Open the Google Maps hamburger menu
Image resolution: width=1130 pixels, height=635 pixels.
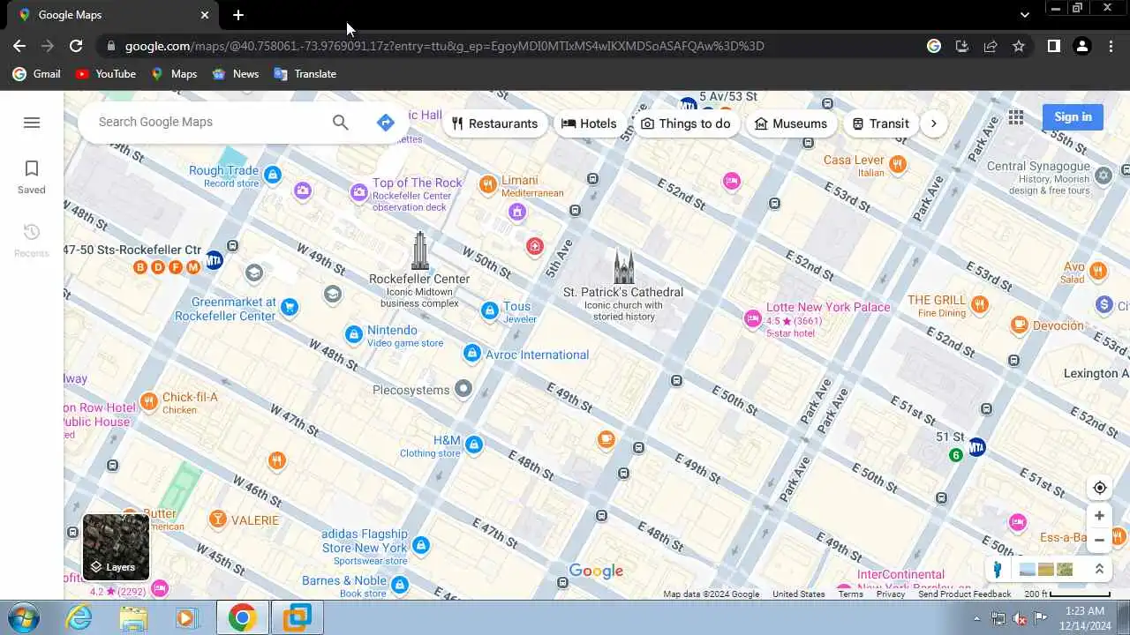click(32, 123)
